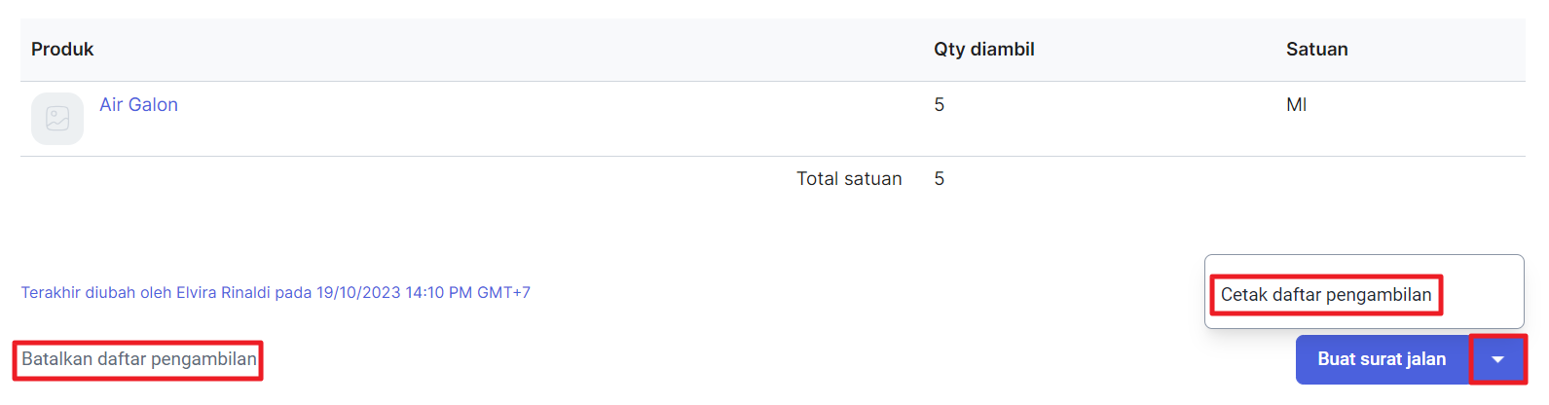The image size is (1549, 405).
Task: Click Batalkan daftar pengambilan
Action: (139, 359)
